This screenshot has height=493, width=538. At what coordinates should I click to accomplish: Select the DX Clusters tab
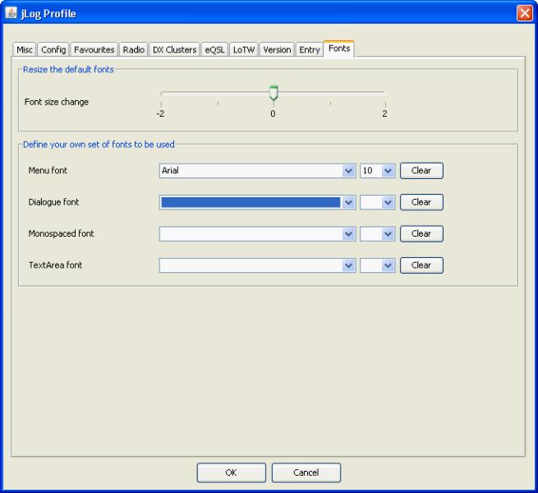[174, 50]
